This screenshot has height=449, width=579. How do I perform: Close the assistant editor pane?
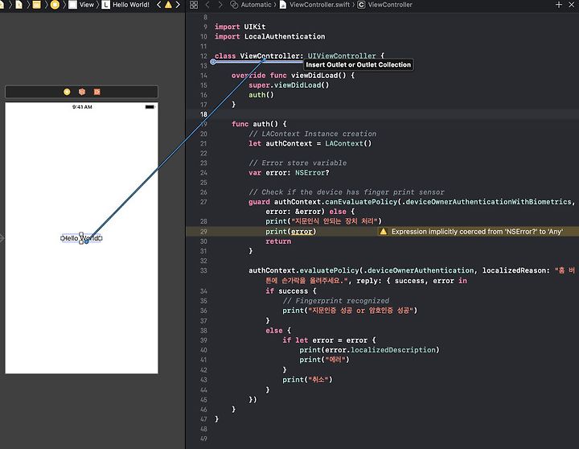coord(571,5)
